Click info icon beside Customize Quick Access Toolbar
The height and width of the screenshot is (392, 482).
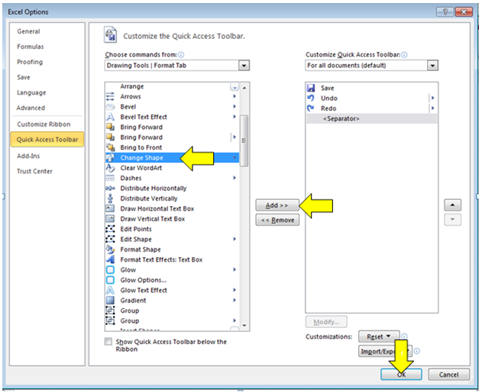tap(404, 55)
